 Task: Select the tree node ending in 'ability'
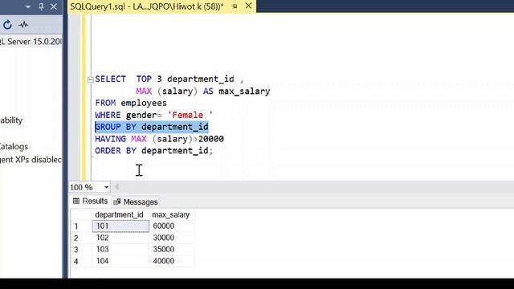coord(11,120)
